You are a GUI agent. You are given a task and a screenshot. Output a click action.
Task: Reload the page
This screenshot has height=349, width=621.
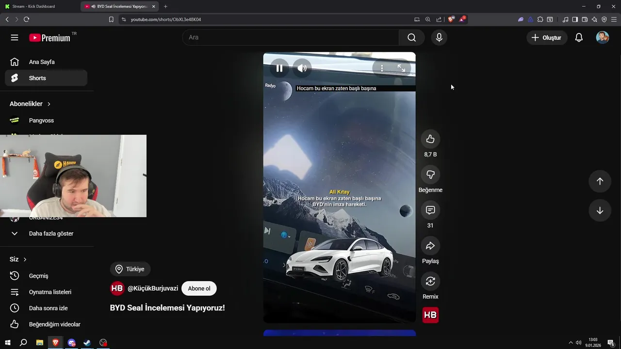[26, 19]
